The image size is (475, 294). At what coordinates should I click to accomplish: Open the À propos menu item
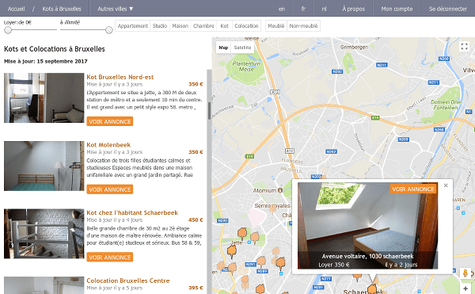[354, 9]
